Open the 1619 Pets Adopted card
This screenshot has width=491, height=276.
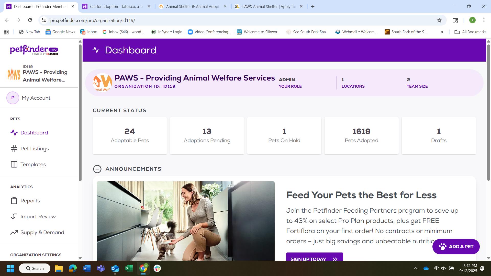[361, 136]
